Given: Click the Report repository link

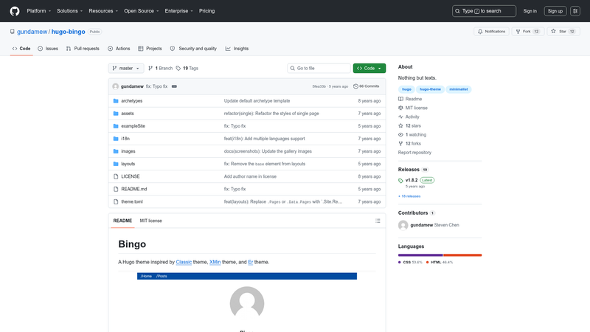Looking at the screenshot, I should pyautogui.click(x=414, y=153).
